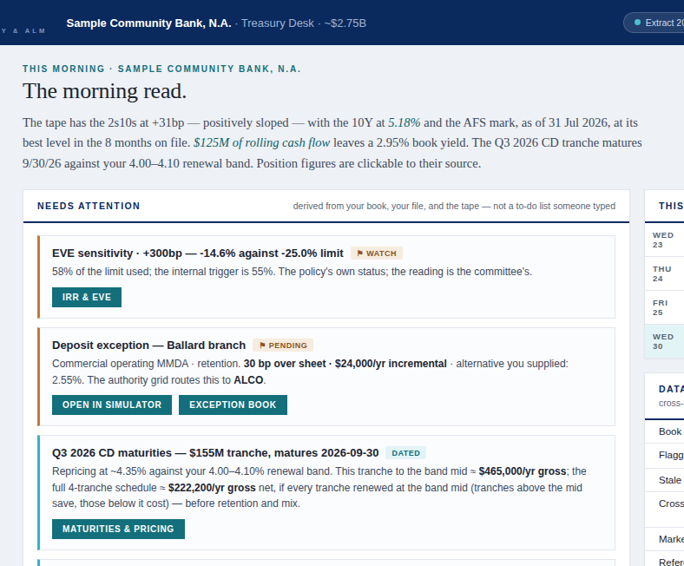Follow the 5.18% 10Y yield link
Viewport: 684px width, 566px height.
(x=404, y=122)
